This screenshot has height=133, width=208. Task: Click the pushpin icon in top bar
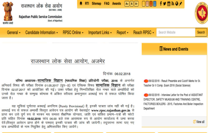[180, 4]
